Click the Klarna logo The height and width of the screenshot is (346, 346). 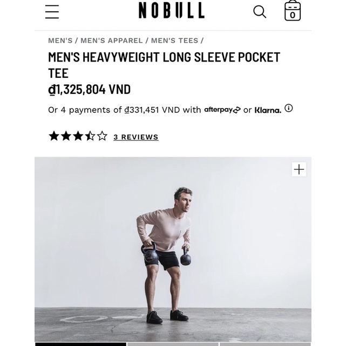(x=268, y=110)
